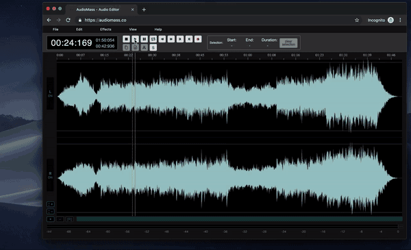Open the Effects menu
Screen dimensions: 411x250
click(x=105, y=29)
